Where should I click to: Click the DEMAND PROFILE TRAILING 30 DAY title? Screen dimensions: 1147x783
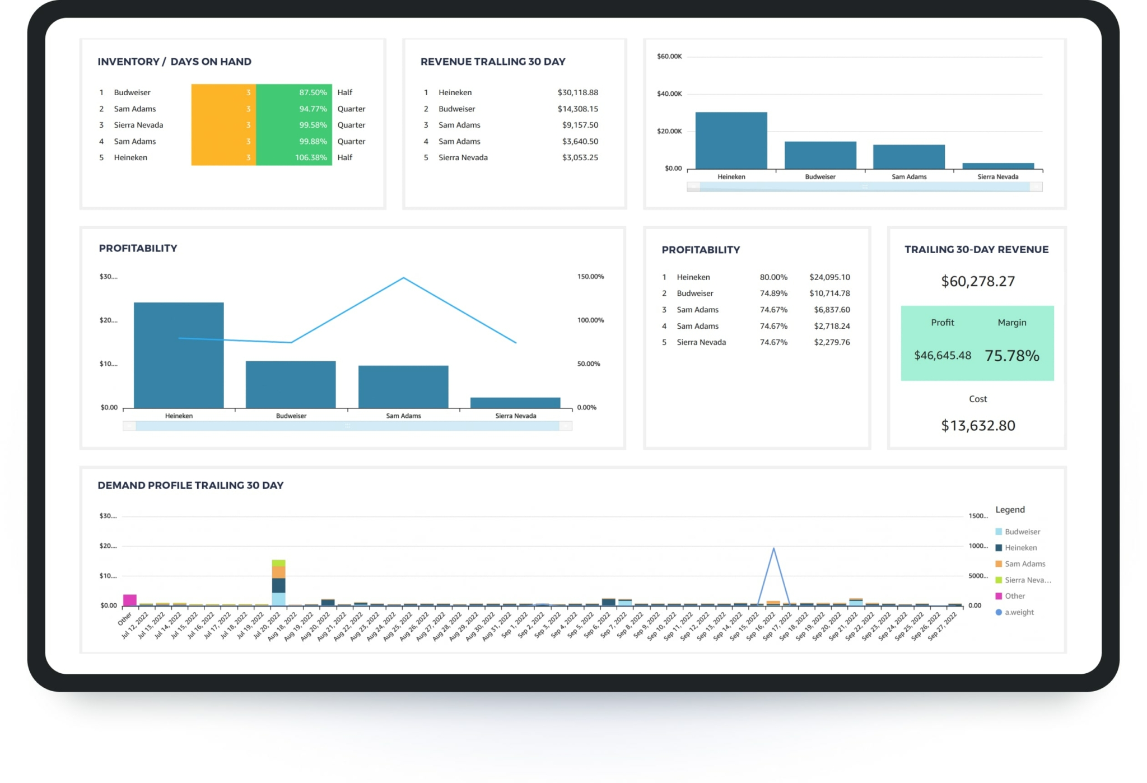191,485
